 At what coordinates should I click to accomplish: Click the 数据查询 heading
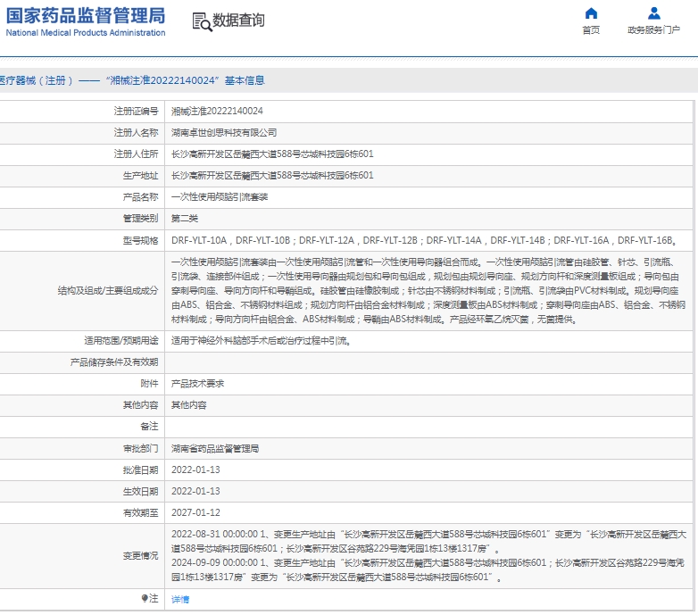pyautogui.click(x=238, y=21)
